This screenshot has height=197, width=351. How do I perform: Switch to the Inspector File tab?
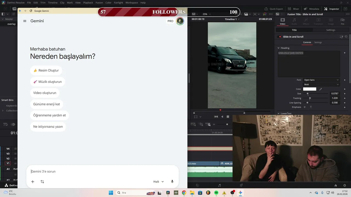coord(342,21)
